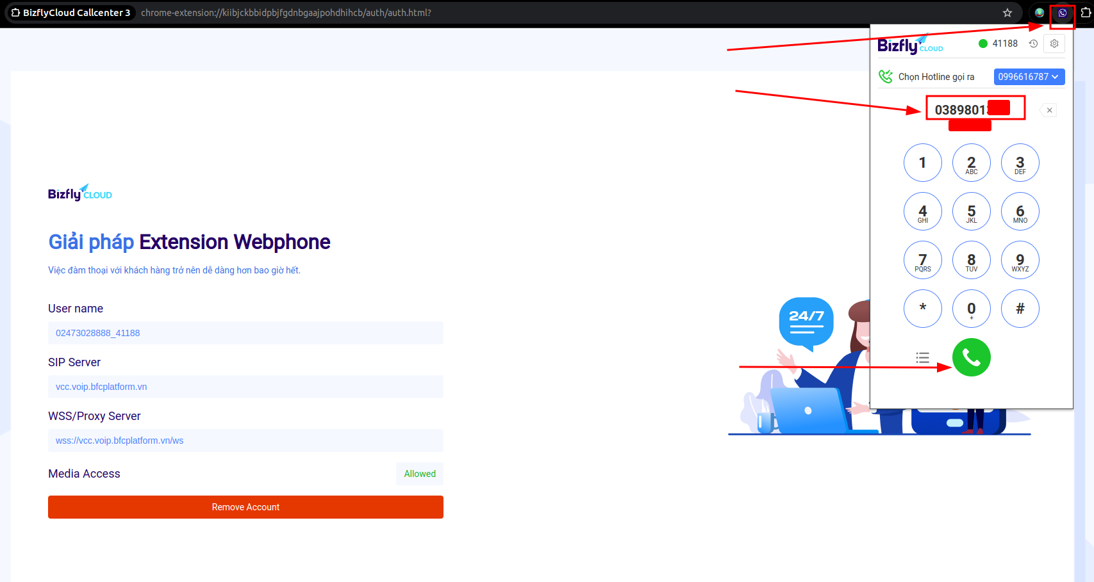Click extension number 41188 text
This screenshot has height=582, width=1094.
tap(1005, 44)
